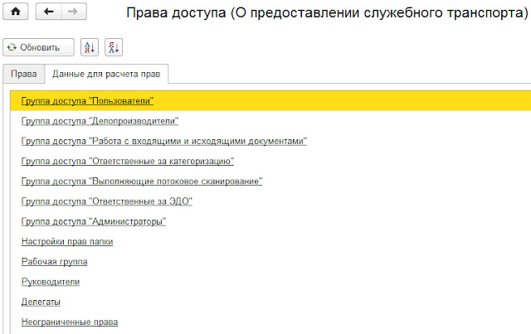Navigate back with the left arrow
Image resolution: width=531 pixels, height=334 pixels.
coord(49,12)
